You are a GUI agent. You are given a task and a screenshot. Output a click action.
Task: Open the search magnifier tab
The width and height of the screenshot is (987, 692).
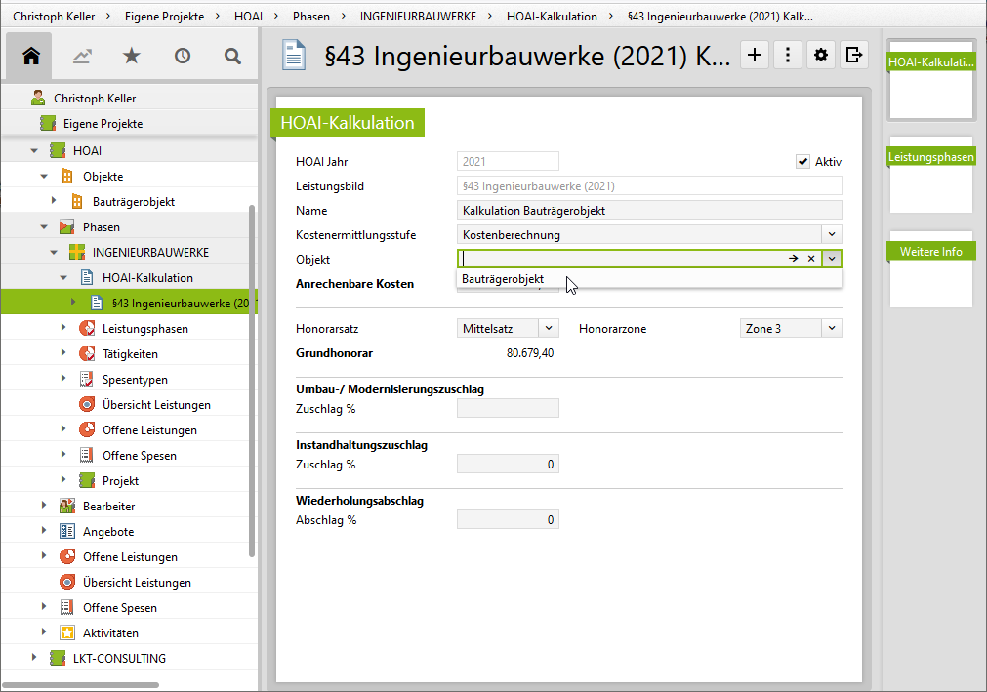[x=232, y=56]
